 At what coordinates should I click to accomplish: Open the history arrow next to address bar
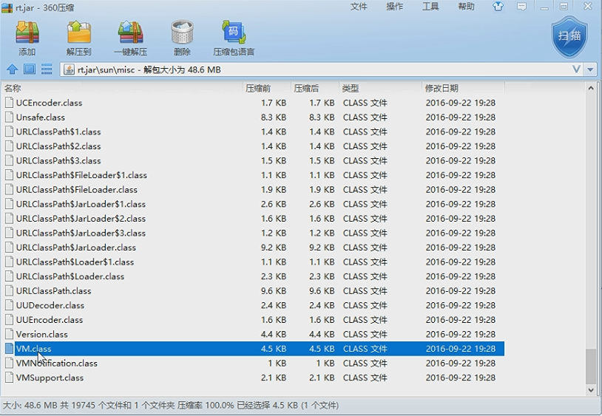[x=590, y=69]
